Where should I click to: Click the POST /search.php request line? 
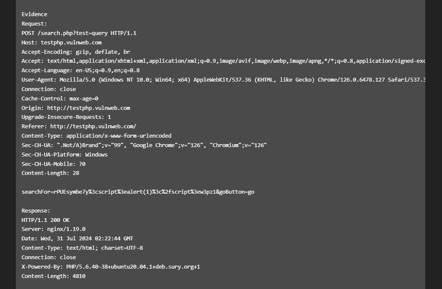point(79,33)
